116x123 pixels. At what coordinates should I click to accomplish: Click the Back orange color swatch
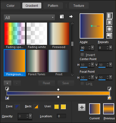point(36,107)
